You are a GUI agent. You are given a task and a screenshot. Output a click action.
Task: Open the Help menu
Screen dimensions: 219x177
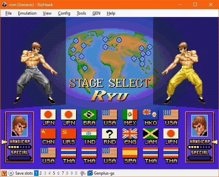pos(111,13)
